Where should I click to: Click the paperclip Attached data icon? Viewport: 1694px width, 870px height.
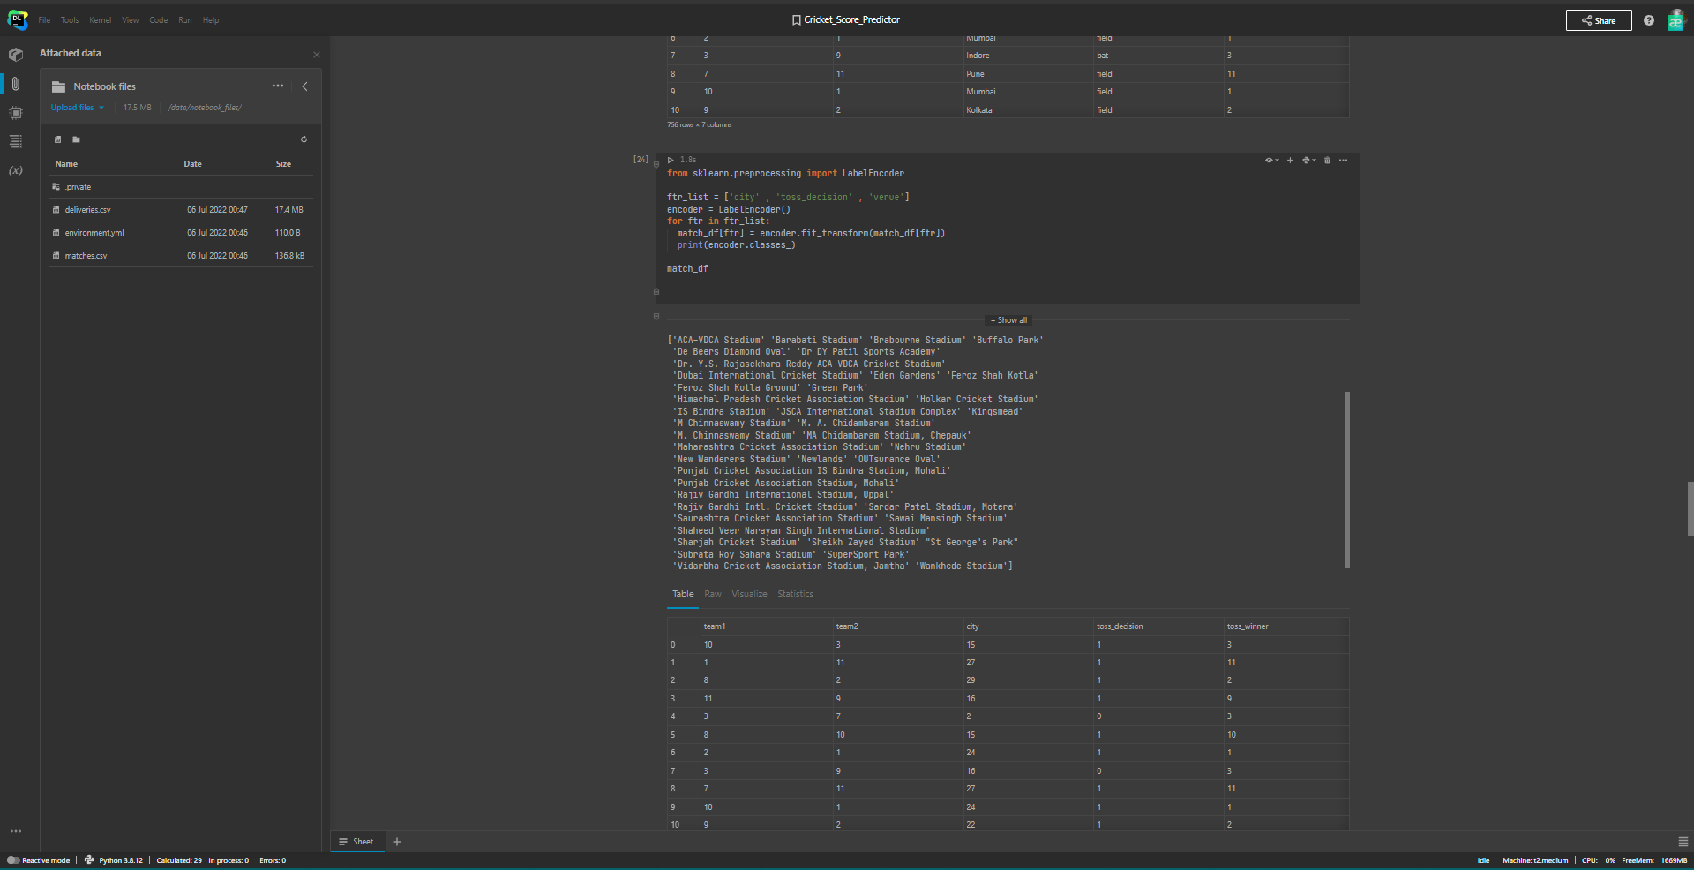click(x=16, y=83)
